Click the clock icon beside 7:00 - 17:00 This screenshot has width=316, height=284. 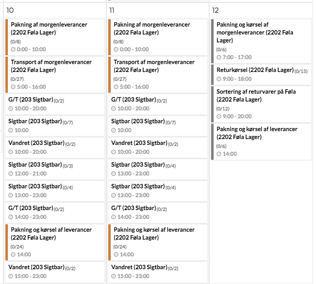pyautogui.click(x=219, y=57)
